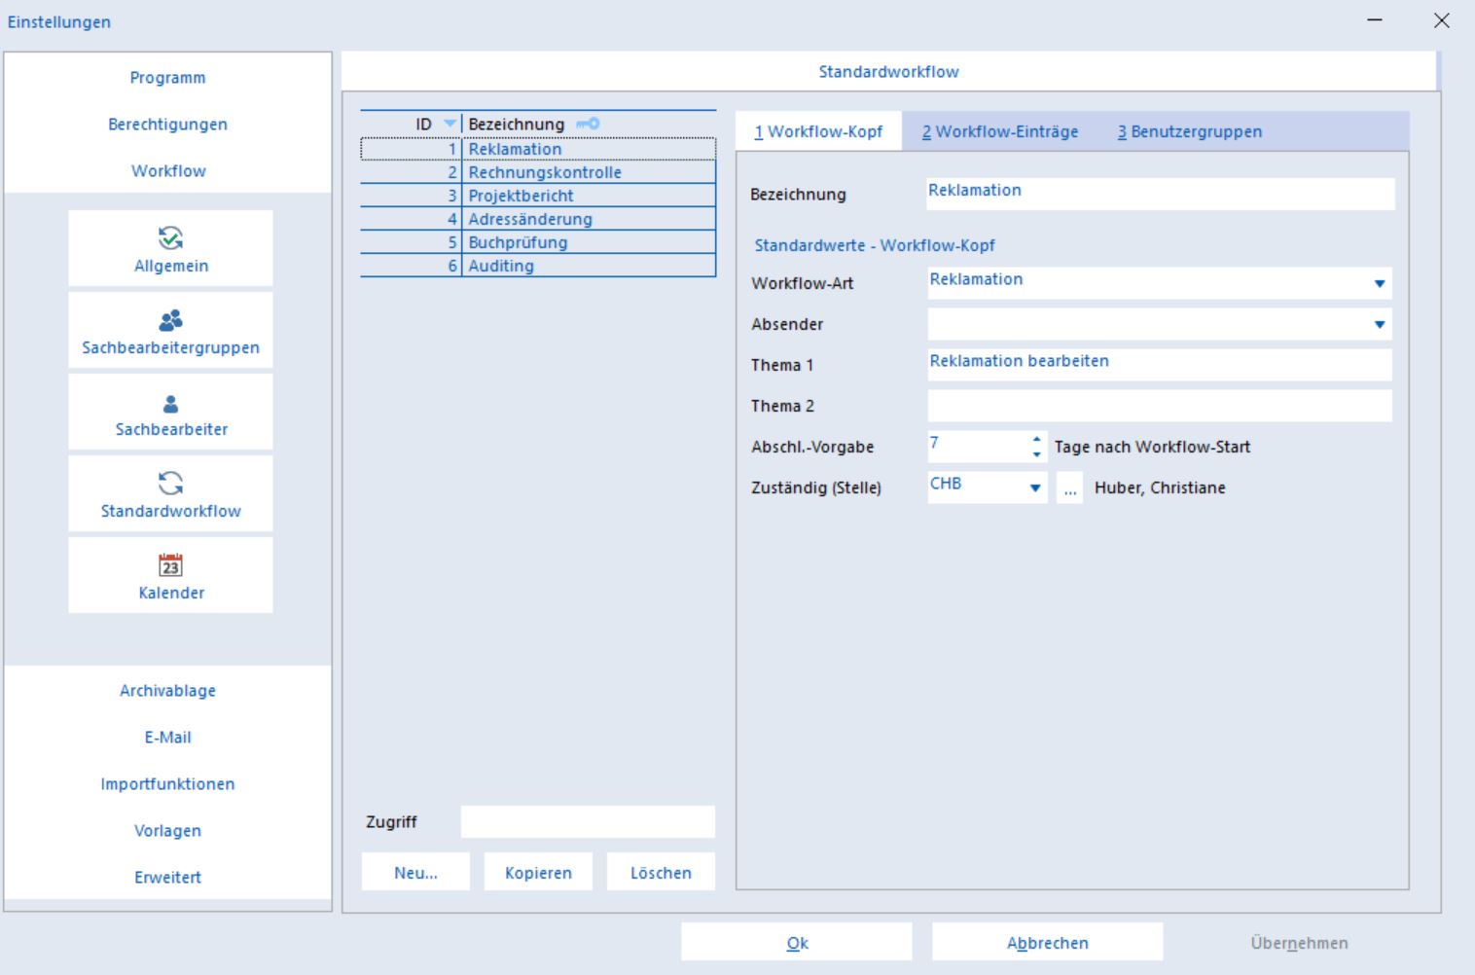
Task: Click the Abbrechen button
Action: coord(1048,943)
